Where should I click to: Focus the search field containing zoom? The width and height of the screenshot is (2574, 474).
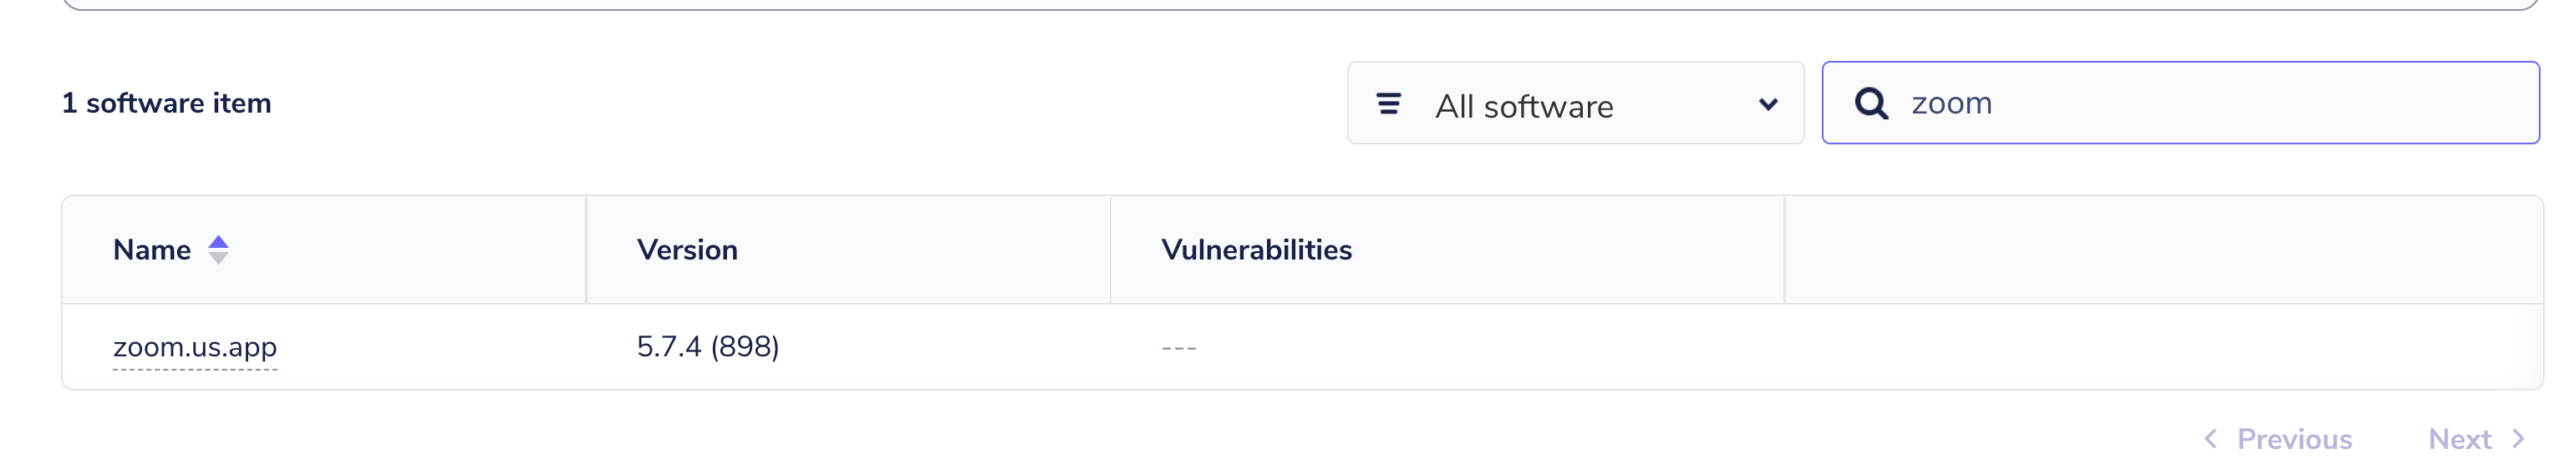tap(2198, 103)
